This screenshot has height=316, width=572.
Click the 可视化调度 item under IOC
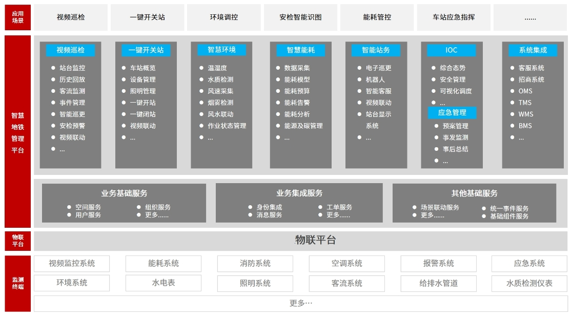coord(456,91)
